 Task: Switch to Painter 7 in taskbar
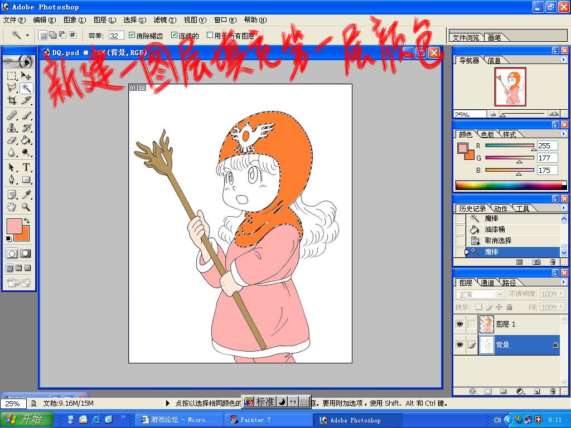click(268, 420)
